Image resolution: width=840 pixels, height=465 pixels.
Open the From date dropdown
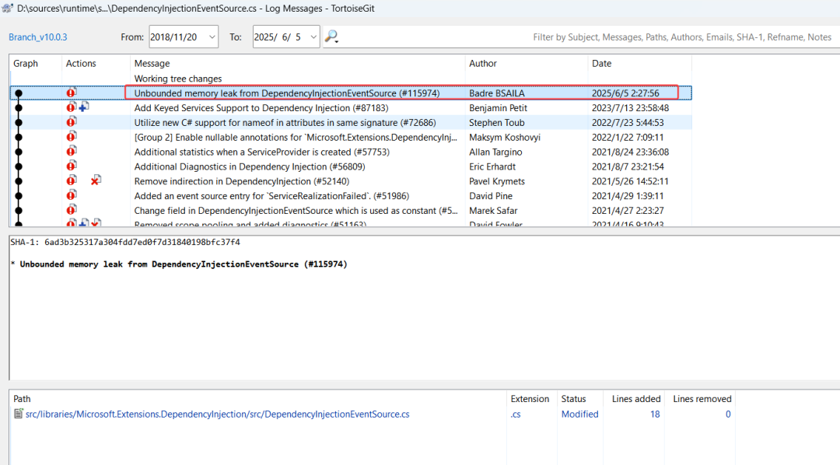(x=212, y=37)
